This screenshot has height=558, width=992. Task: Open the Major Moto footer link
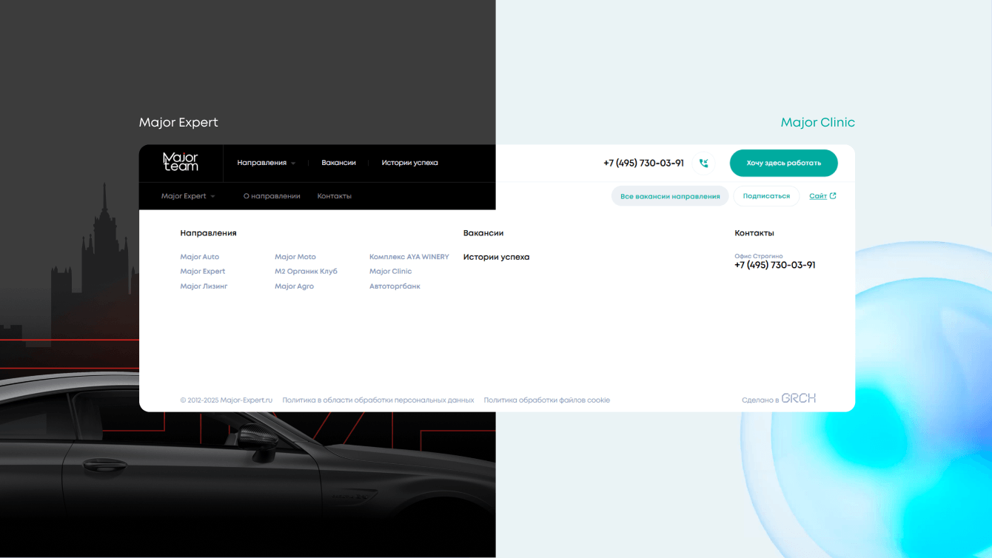(x=295, y=257)
